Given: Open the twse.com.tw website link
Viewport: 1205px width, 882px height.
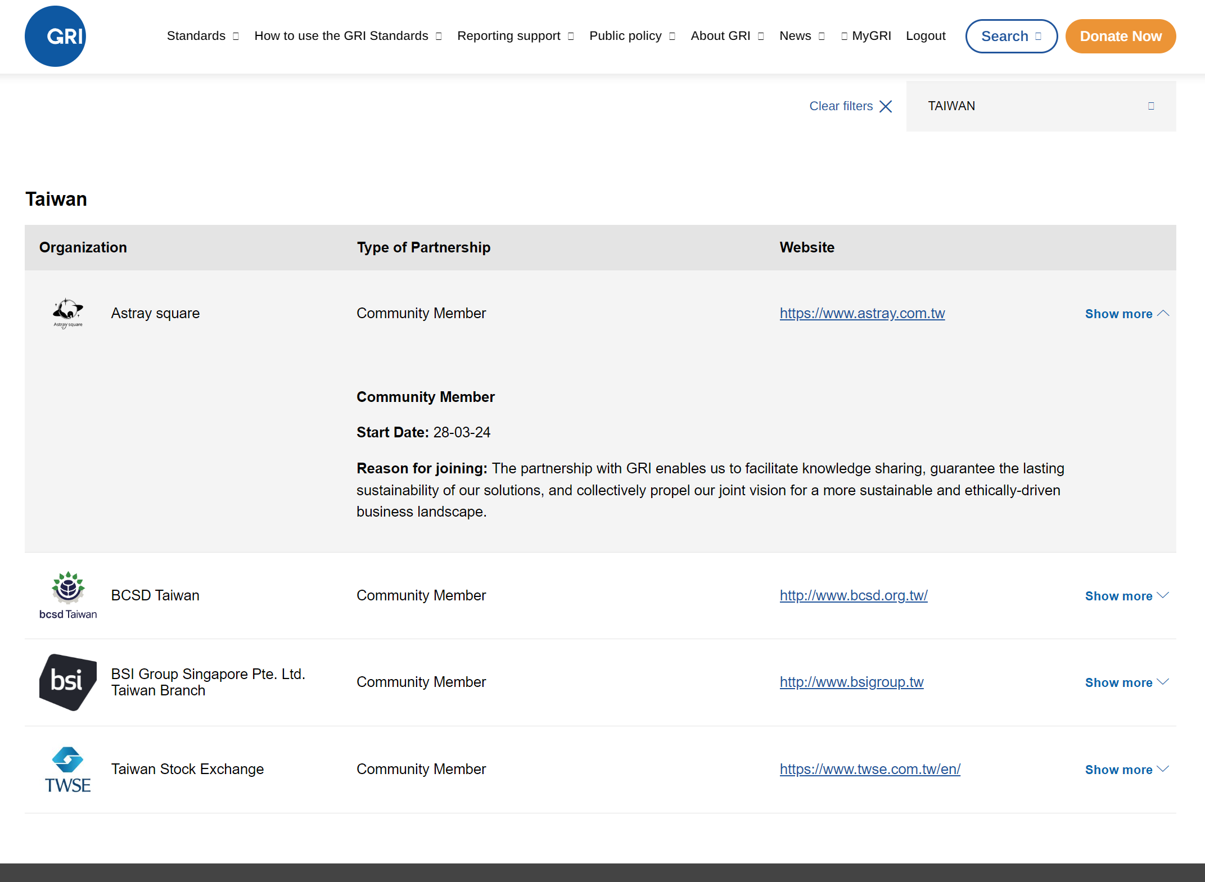Looking at the screenshot, I should pyautogui.click(x=870, y=769).
